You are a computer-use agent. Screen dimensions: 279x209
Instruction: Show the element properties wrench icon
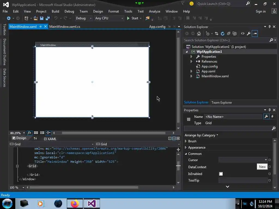[266, 116]
